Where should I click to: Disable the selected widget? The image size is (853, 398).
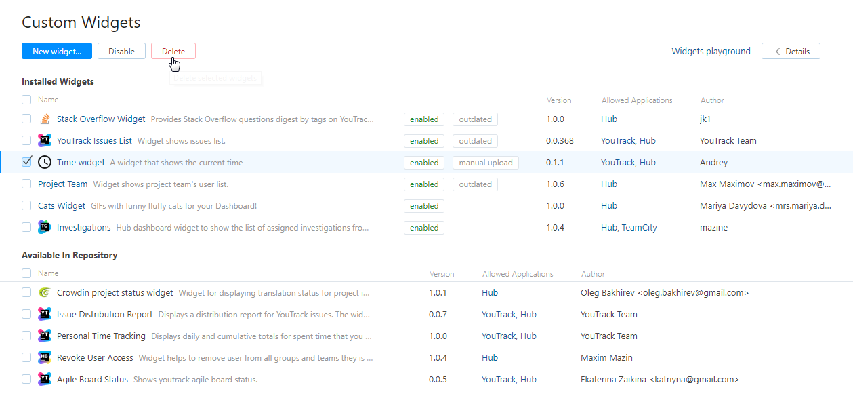[121, 52]
